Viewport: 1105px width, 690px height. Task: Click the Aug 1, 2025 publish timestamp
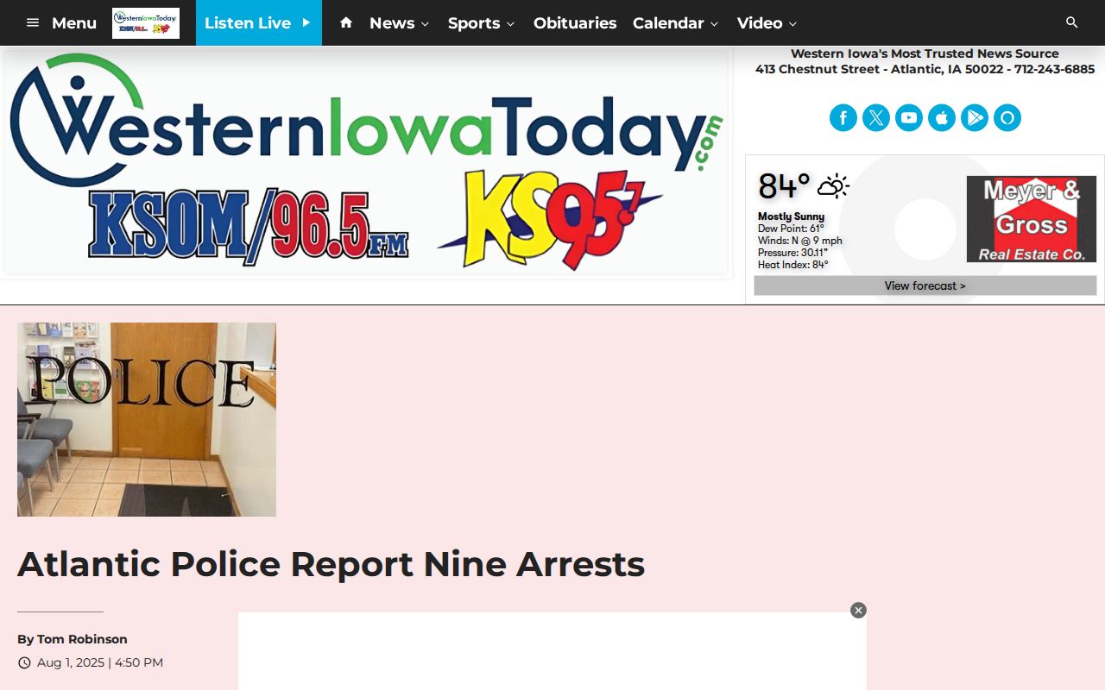point(100,662)
